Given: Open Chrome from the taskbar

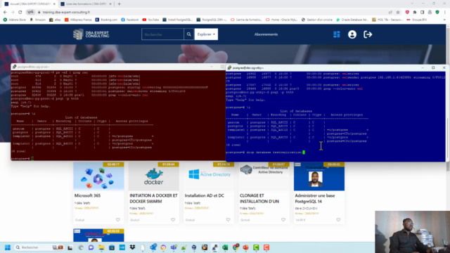Looking at the screenshot, I should point(236,247).
